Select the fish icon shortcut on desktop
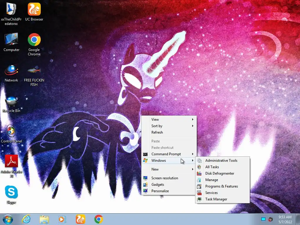 [34, 76]
